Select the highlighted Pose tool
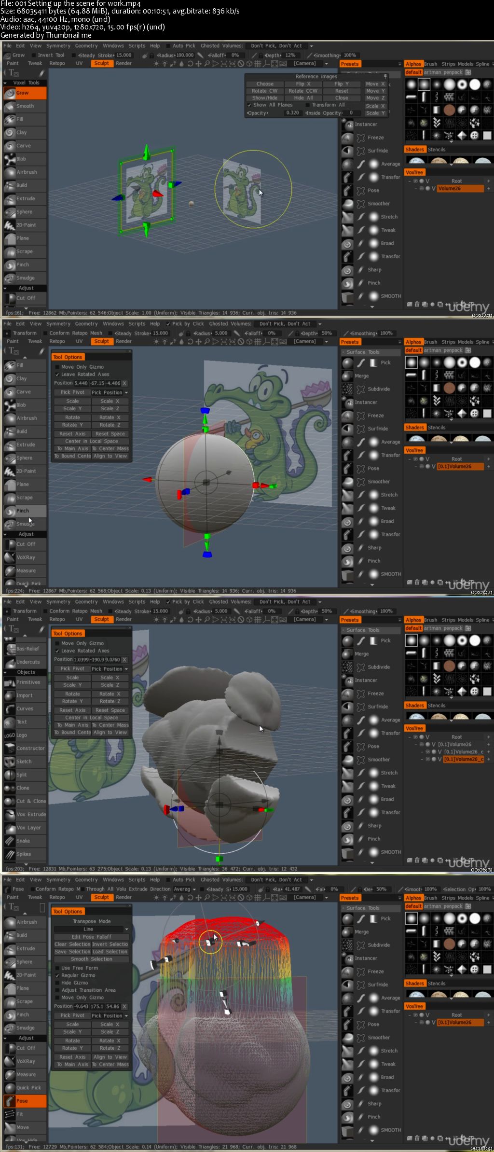The height and width of the screenshot is (1152, 494). coord(25,1101)
